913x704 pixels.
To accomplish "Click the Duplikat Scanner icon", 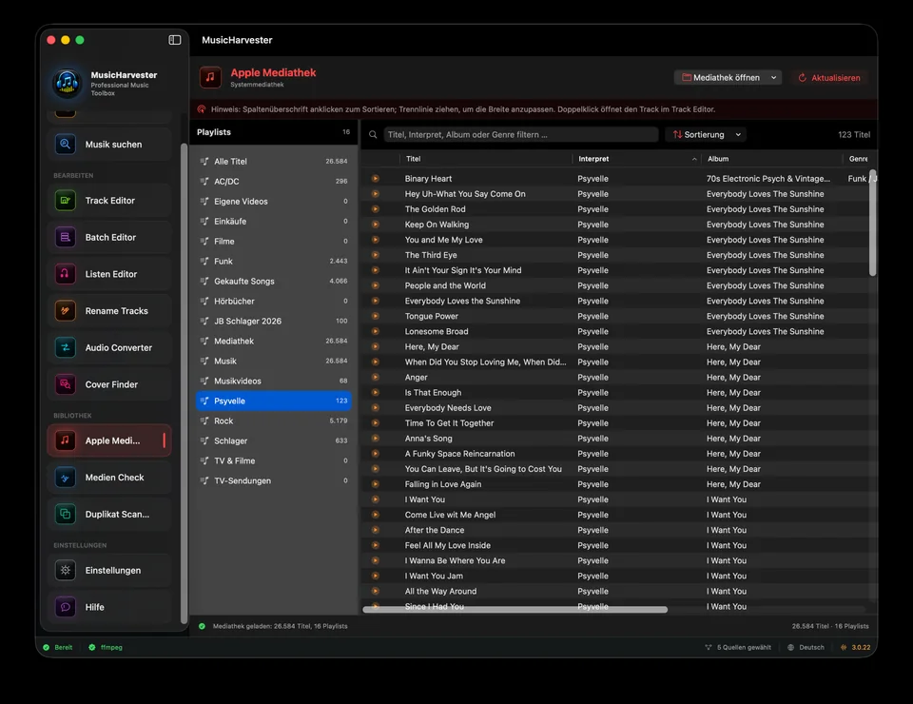I will click(x=66, y=514).
